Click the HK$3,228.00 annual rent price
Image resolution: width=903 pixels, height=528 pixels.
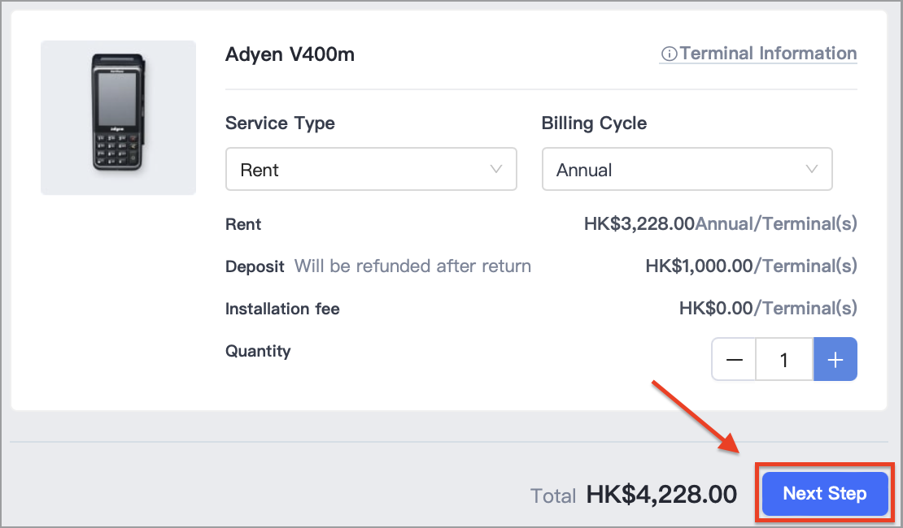(639, 223)
